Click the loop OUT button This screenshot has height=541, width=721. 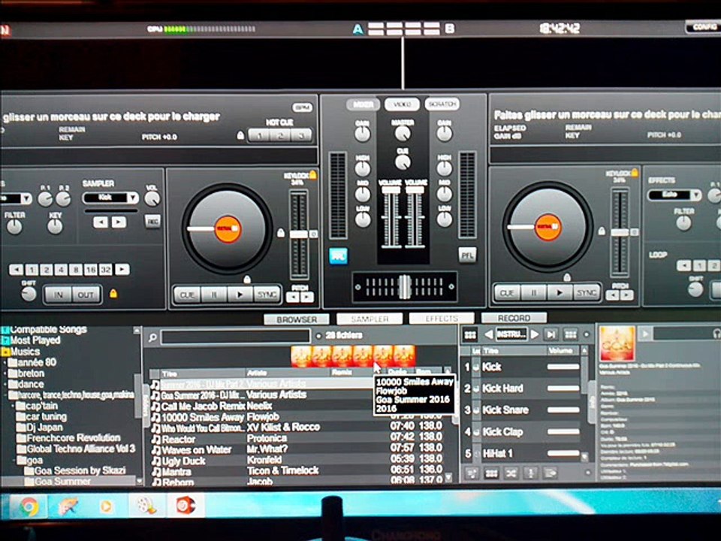click(x=86, y=295)
